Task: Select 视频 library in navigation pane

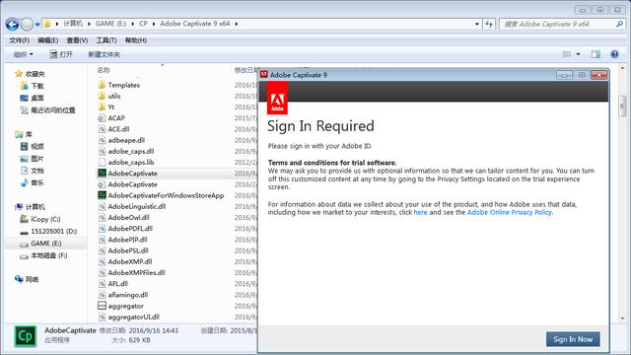Action: [37, 146]
